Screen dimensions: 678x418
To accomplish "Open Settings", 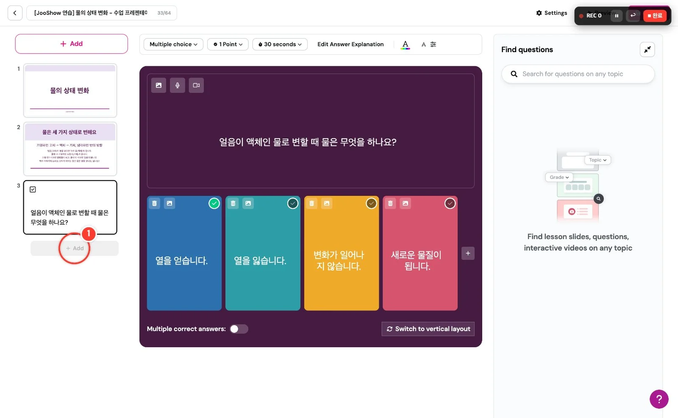I will pyautogui.click(x=551, y=13).
